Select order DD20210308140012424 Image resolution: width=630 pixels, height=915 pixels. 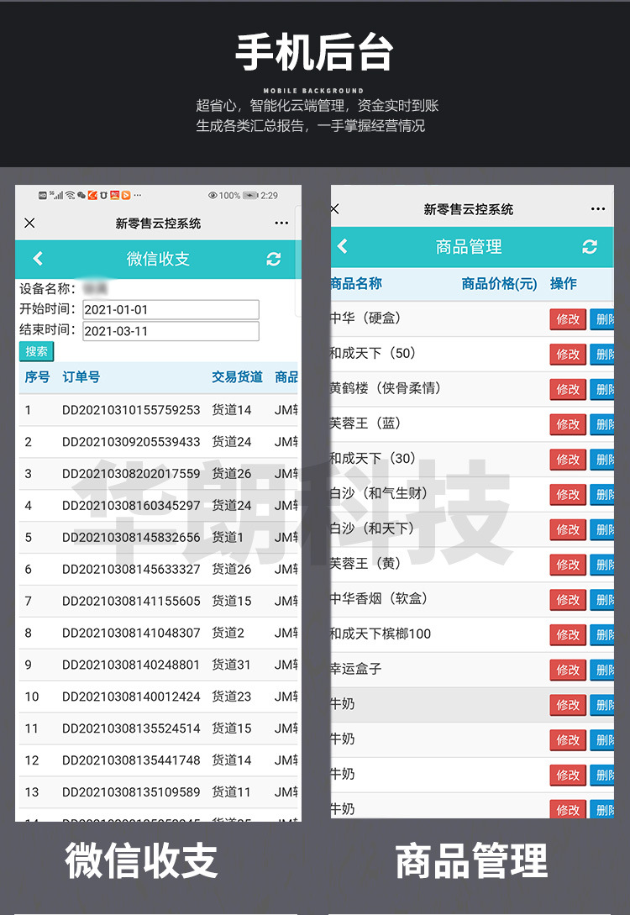coord(131,697)
